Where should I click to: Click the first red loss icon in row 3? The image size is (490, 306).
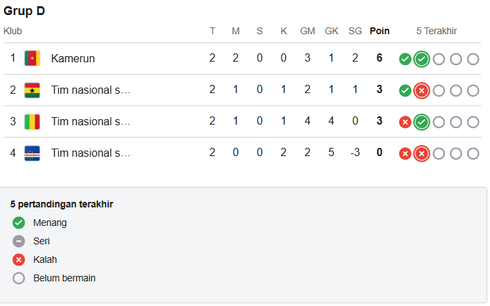pyautogui.click(x=405, y=122)
